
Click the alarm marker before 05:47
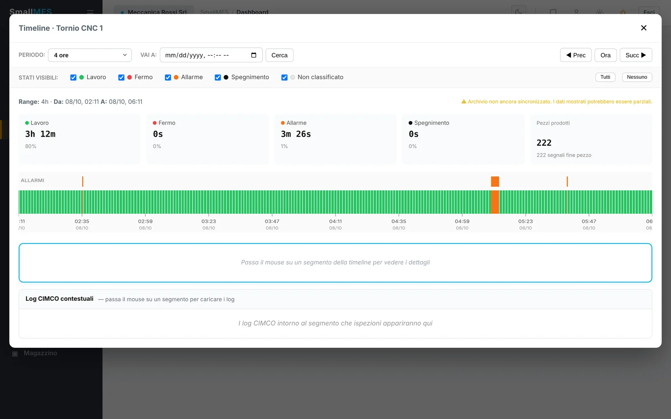567,181
